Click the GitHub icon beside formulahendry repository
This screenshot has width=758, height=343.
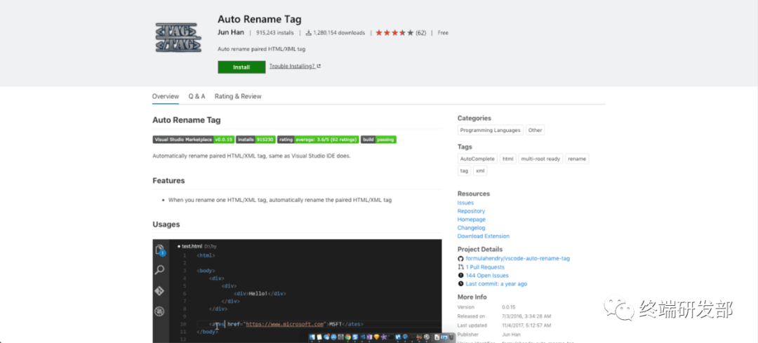point(460,259)
